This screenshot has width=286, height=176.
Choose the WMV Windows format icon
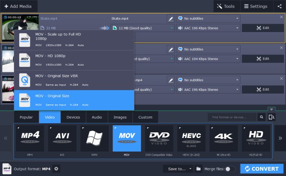(x=94, y=138)
